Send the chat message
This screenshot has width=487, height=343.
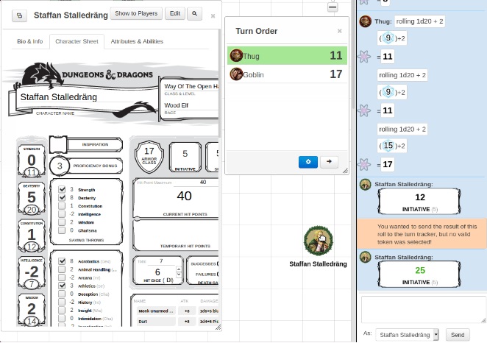[458, 335]
